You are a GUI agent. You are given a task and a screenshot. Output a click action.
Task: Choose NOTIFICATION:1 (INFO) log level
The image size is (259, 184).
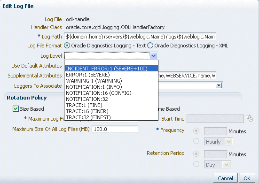tap(111, 87)
